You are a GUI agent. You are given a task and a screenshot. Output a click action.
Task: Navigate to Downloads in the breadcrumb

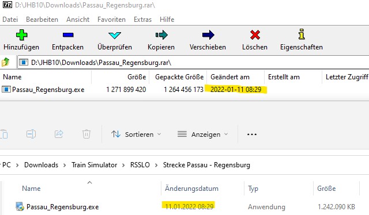41,165
